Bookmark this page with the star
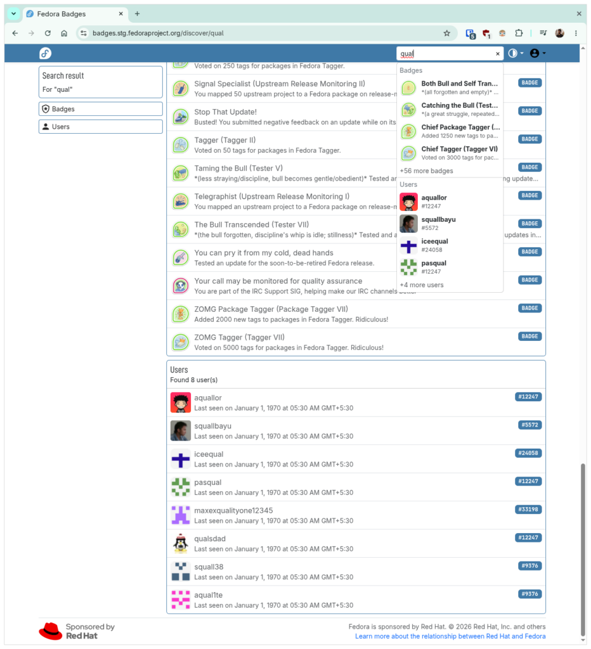This screenshot has height=649, width=591. tap(446, 33)
